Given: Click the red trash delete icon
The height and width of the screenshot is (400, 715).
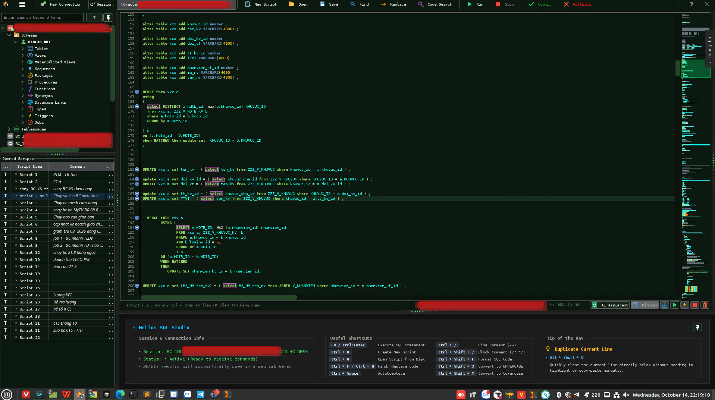Looking at the screenshot, I should [705, 305].
